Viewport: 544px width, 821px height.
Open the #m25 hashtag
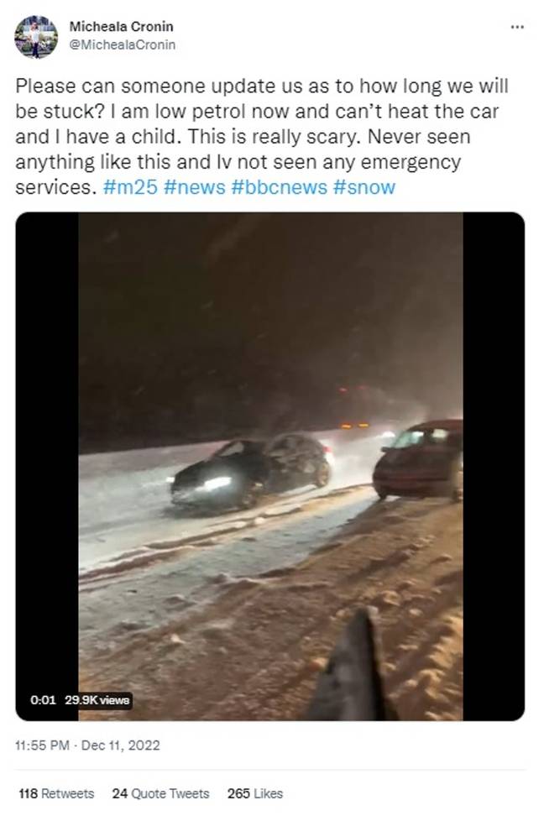[130, 187]
